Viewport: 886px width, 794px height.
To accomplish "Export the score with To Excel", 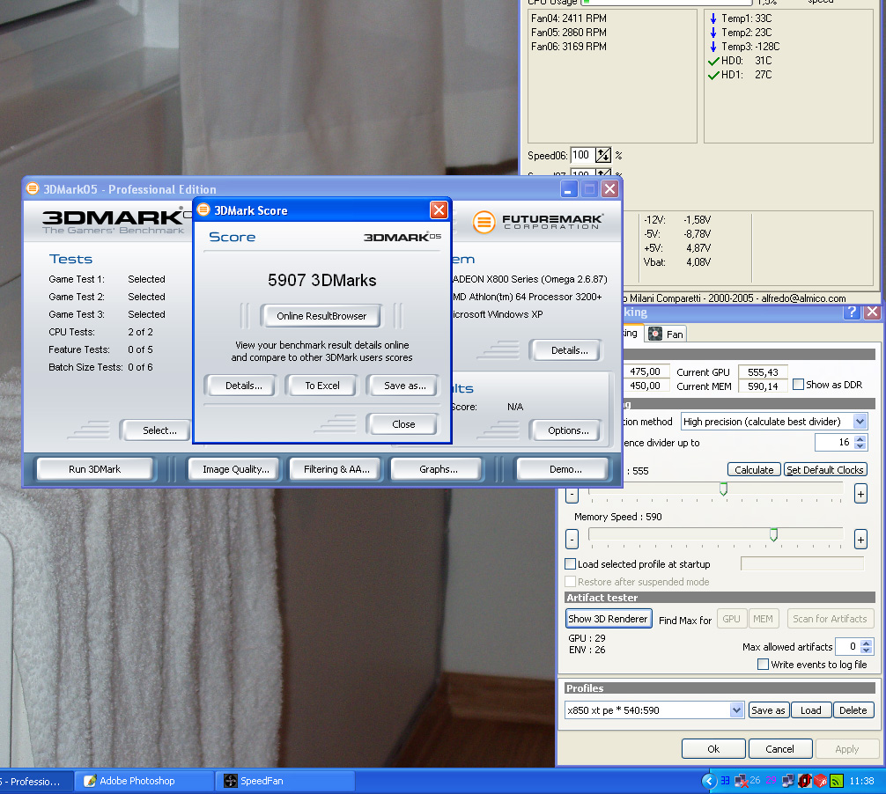I will (322, 386).
